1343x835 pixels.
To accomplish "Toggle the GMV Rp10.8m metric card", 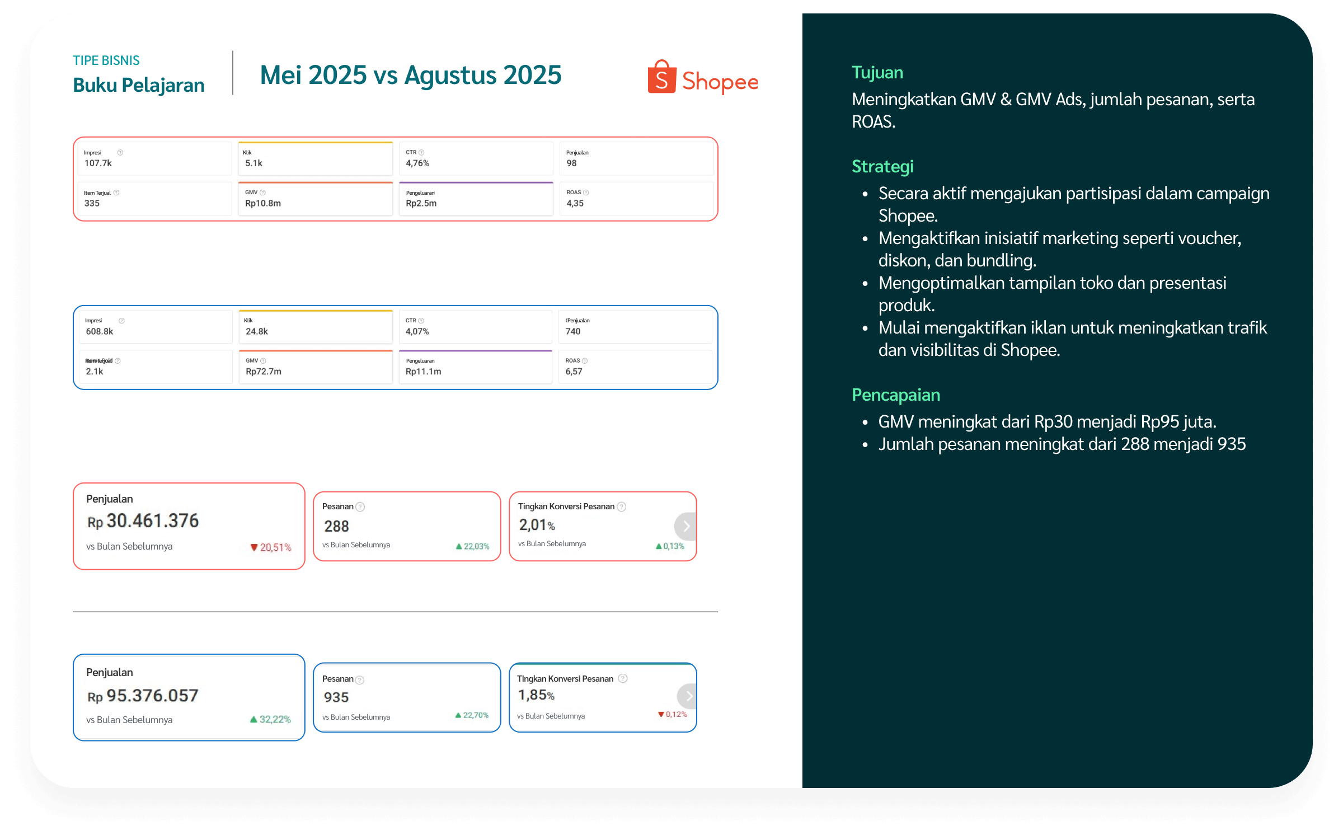I will pos(315,199).
